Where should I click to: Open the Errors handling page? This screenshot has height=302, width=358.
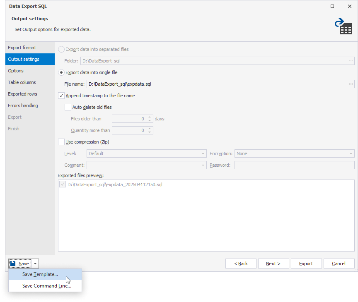[23, 105]
